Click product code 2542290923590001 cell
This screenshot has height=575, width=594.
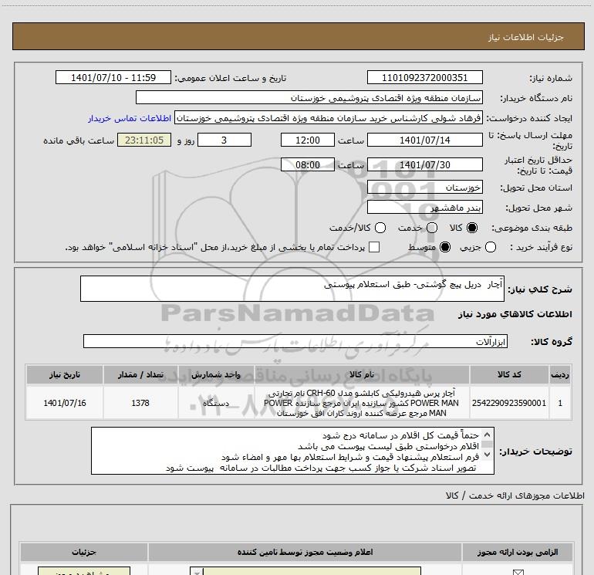509,403
